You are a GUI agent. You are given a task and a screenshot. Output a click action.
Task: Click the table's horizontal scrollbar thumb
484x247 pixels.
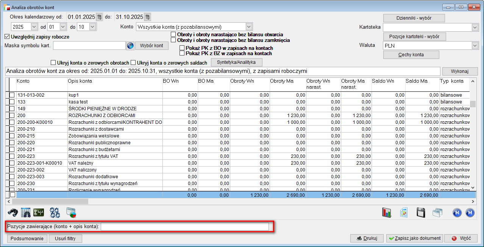pos(50,202)
